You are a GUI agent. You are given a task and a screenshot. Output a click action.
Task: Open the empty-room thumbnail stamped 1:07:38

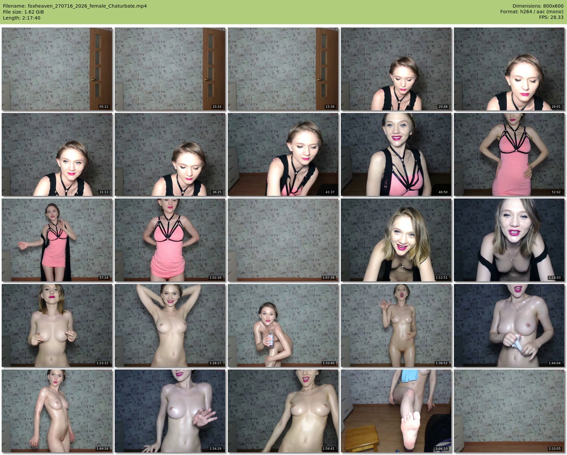283,240
